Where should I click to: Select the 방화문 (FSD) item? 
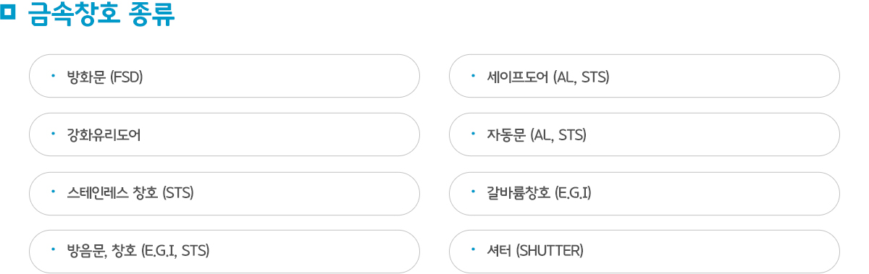[x=224, y=76]
